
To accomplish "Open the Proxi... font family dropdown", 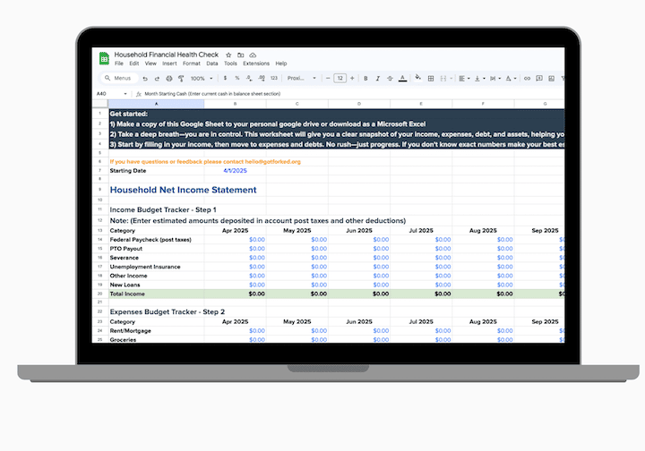I will pyautogui.click(x=302, y=78).
